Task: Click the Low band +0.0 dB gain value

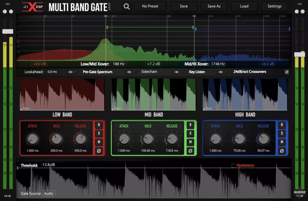Action: tap(39, 64)
